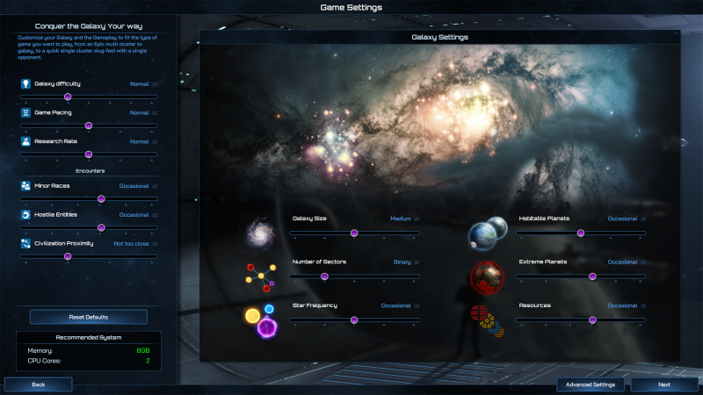The height and width of the screenshot is (395, 703).
Task: Click the Galaxy difficulty value 'Normal'
Action: 139,83
